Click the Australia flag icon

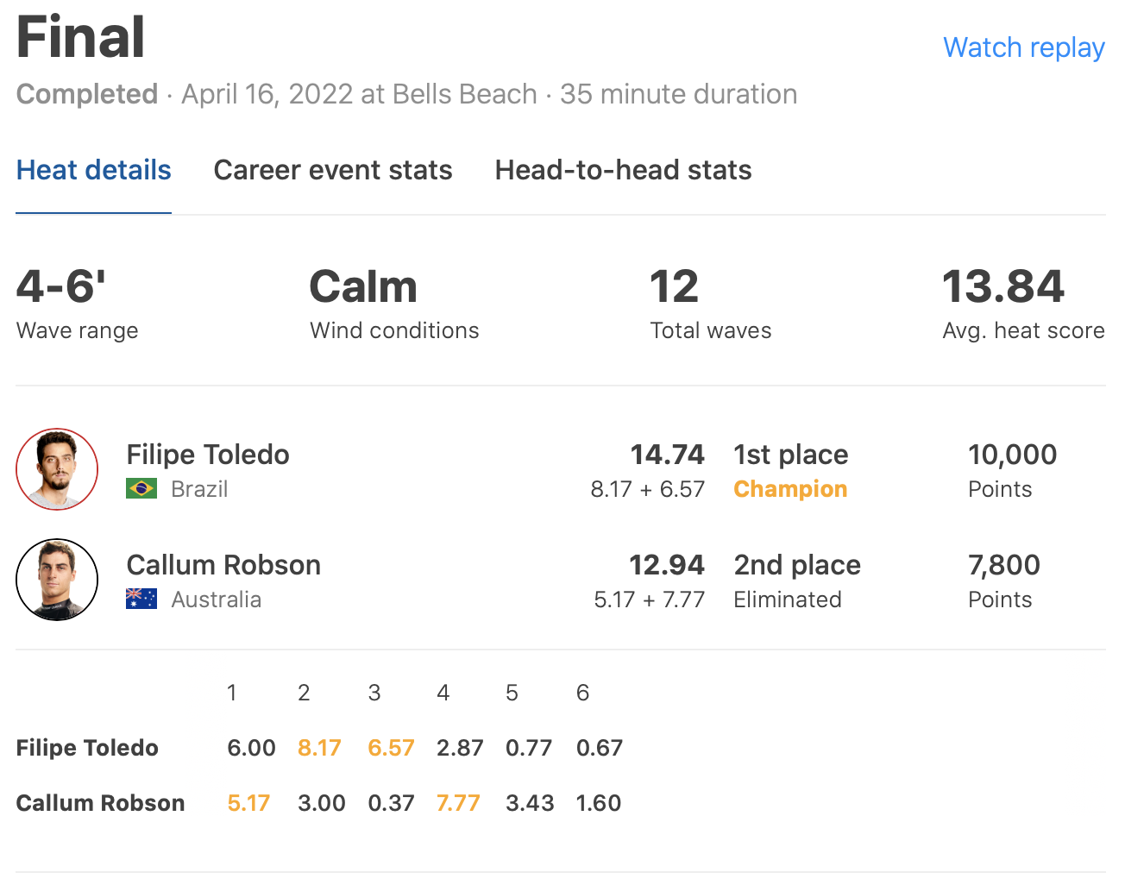(141, 599)
